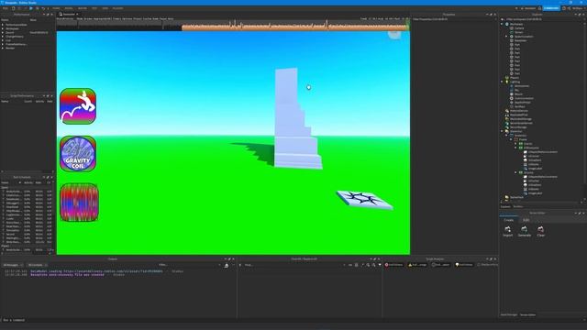Viewport: 587px width, 330px height.
Task: Click the StarterPack folder icon in Explorer
Action: (x=507, y=197)
